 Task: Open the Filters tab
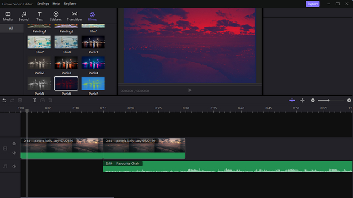[x=92, y=16]
